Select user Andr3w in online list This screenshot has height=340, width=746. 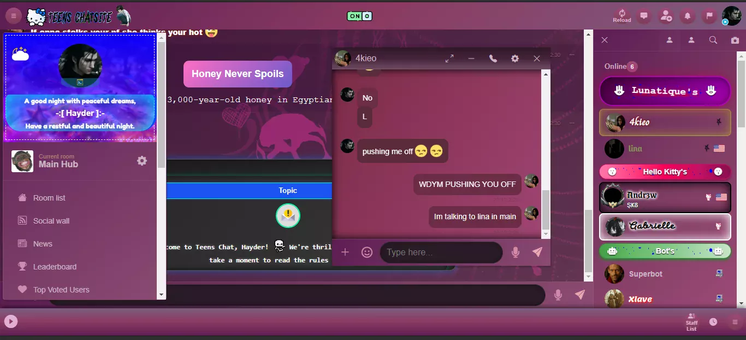(665, 197)
